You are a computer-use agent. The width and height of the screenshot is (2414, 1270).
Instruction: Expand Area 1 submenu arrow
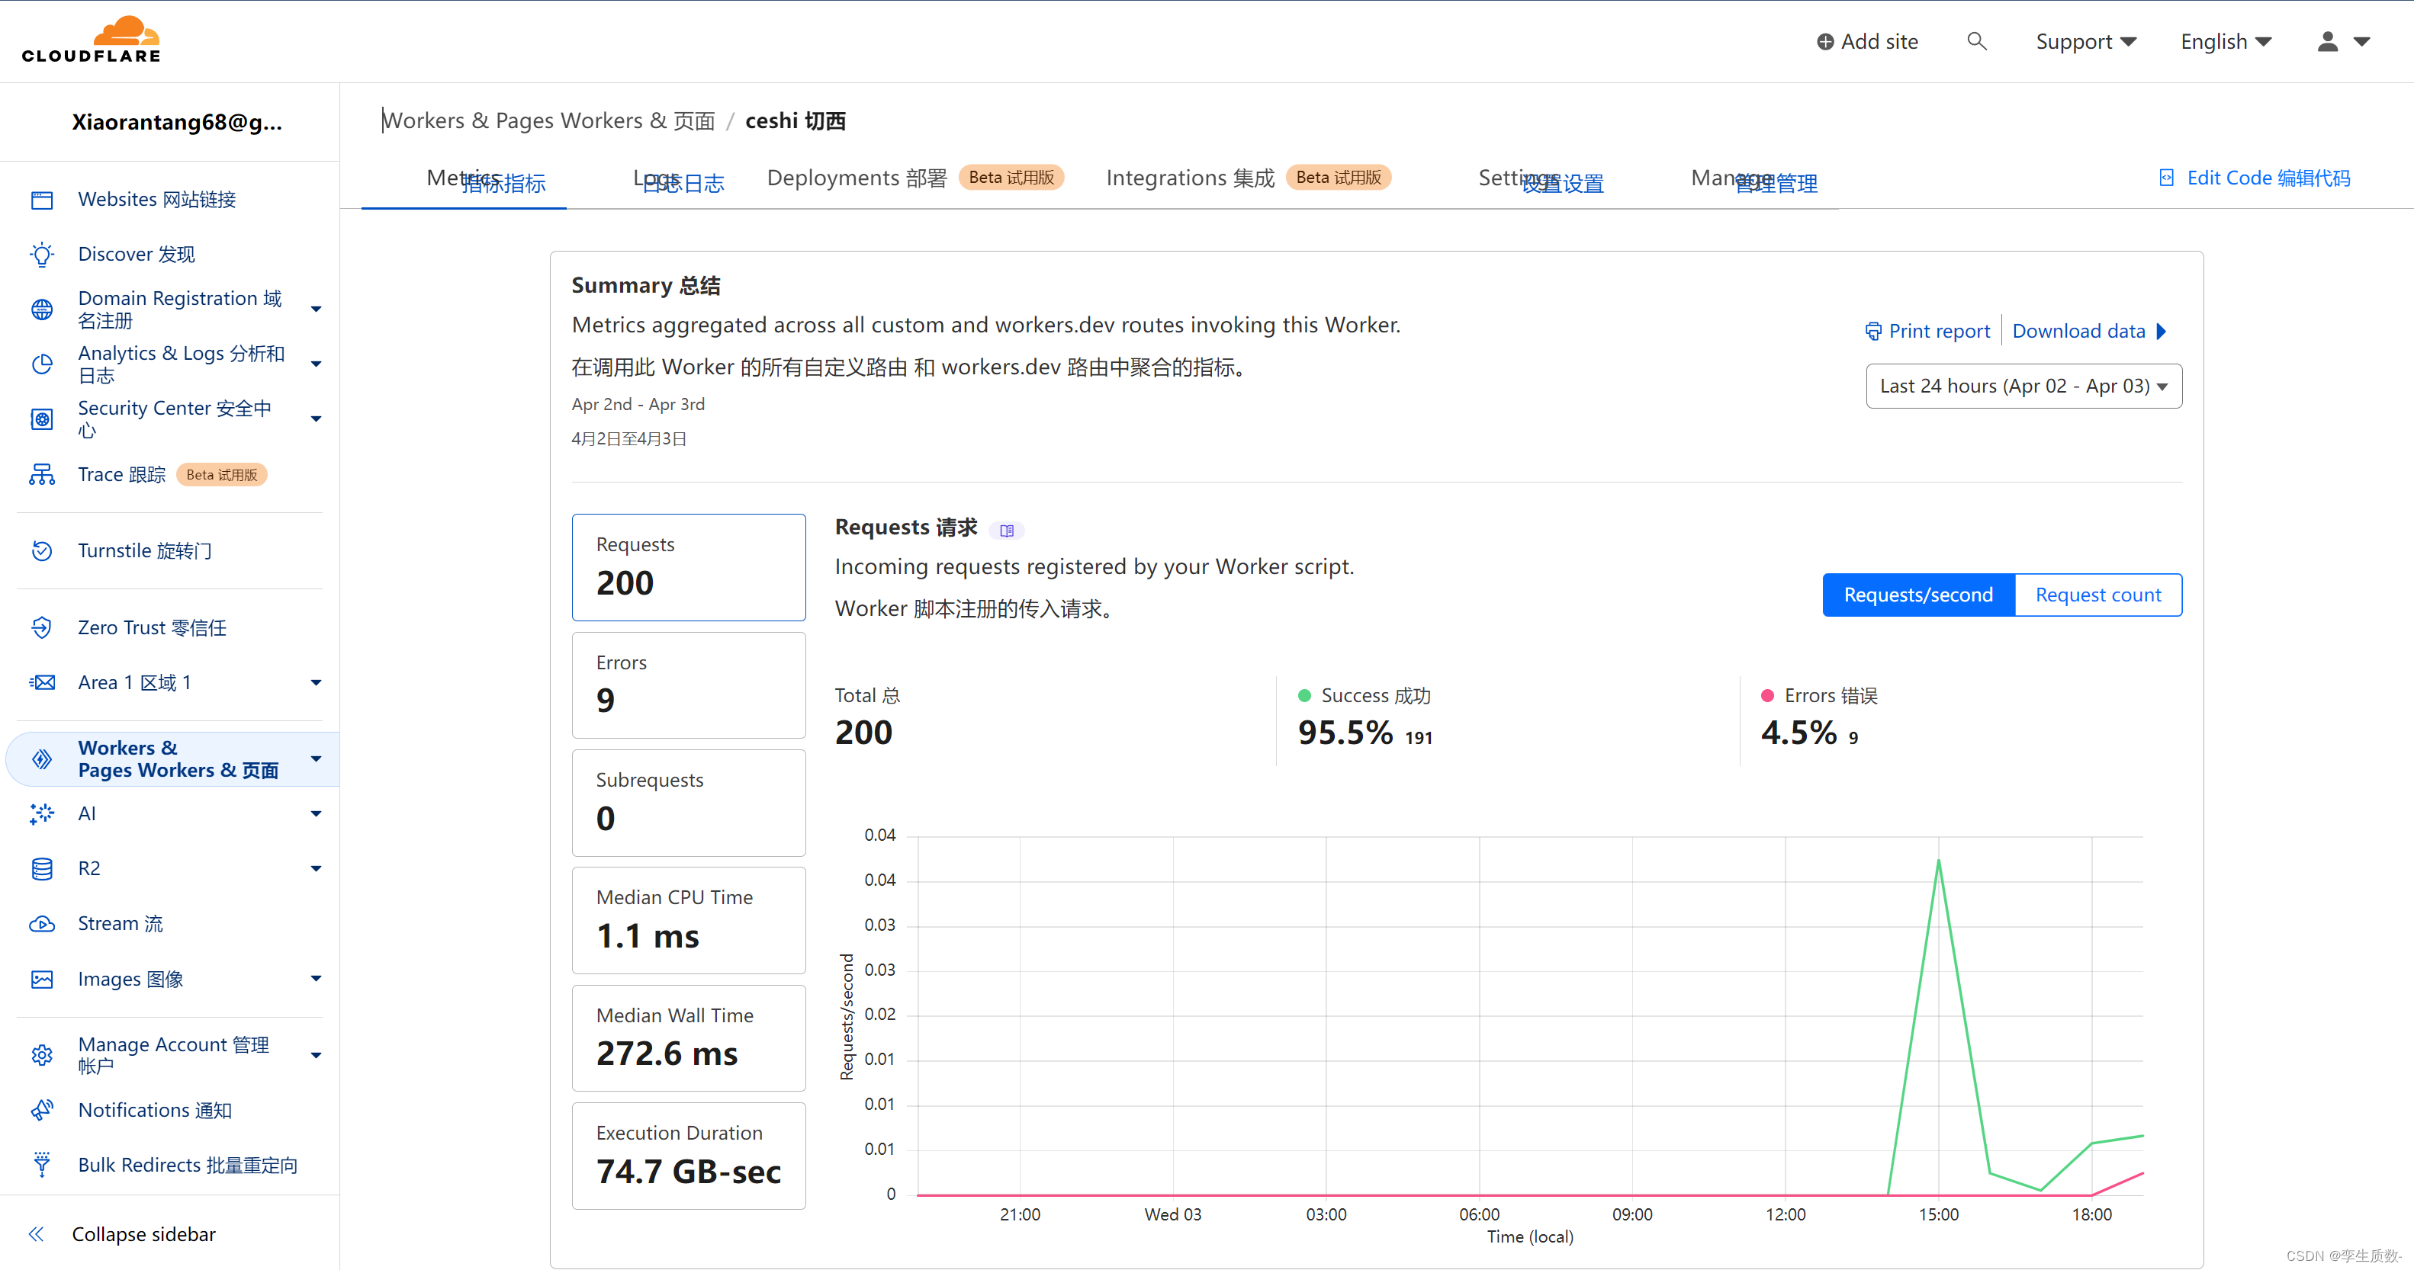316,683
